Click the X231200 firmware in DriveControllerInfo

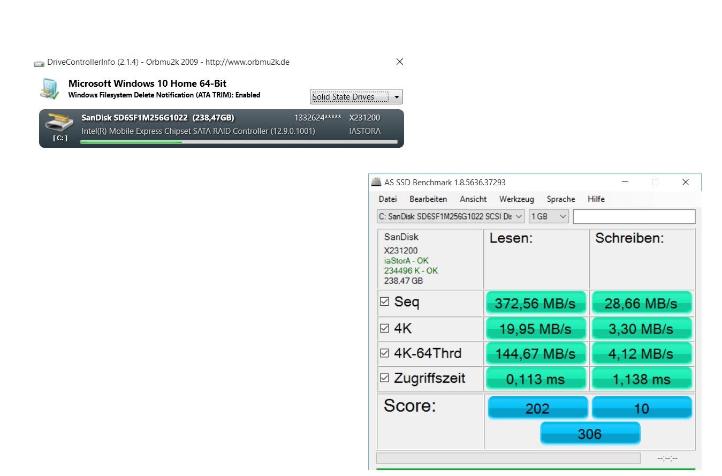pos(364,118)
